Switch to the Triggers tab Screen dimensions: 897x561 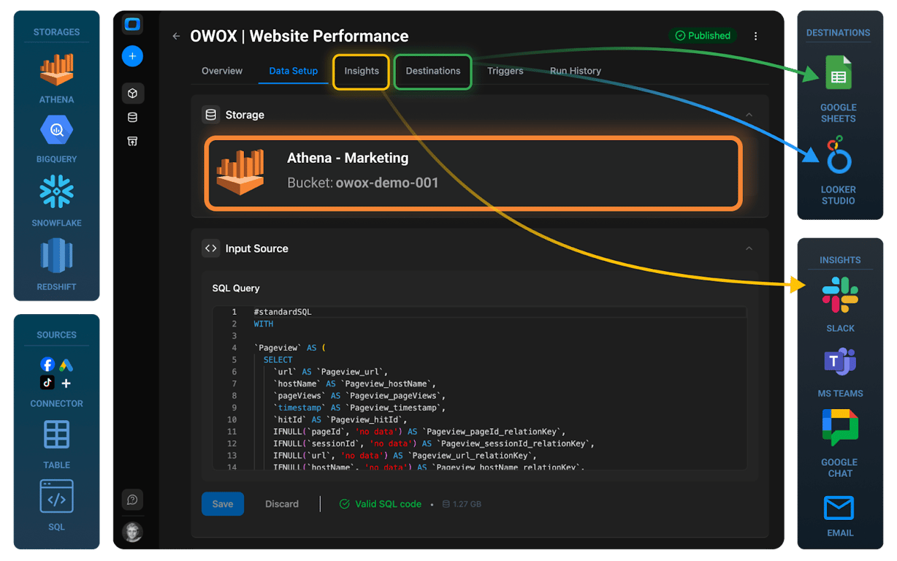click(505, 71)
